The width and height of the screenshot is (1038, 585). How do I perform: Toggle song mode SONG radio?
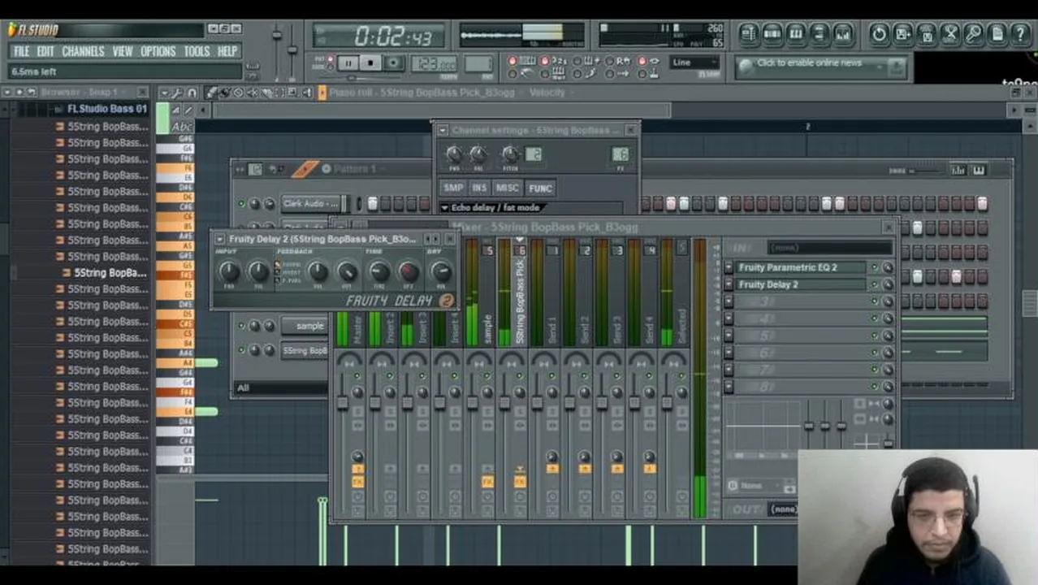pyautogui.click(x=331, y=67)
